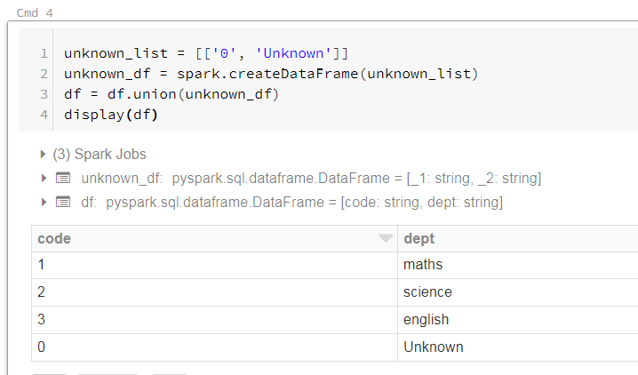
Task: Expand the df DataFrame schema arrow
Action: pyautogui.click(x=44, y=202)
